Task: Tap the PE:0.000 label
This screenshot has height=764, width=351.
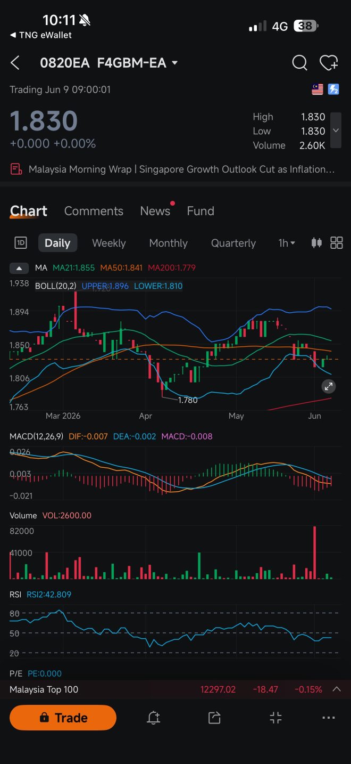Action: click(45, 673)
